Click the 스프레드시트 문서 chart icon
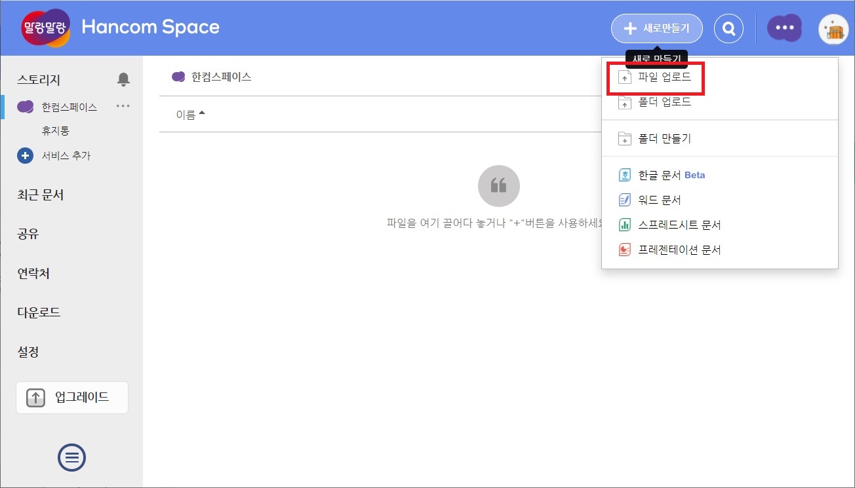This screenshot has width=855, height=488. click(x=625, y=225)
